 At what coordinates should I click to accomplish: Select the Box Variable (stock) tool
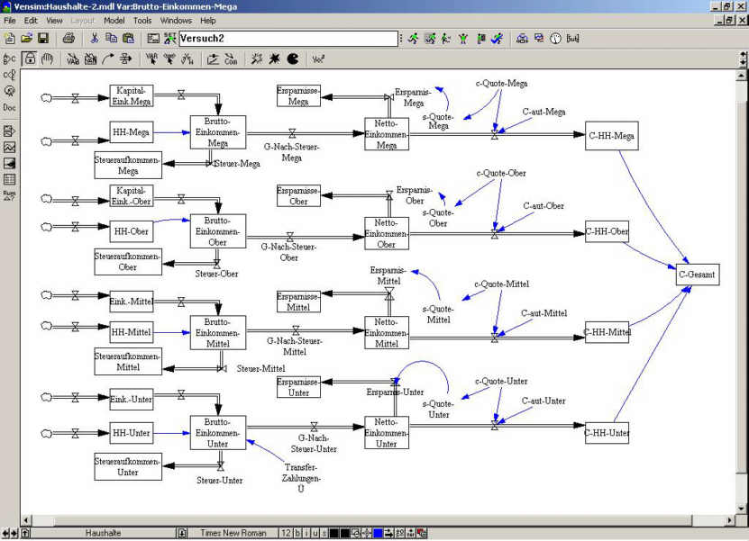pyautogui.click(x=90, y=59)
